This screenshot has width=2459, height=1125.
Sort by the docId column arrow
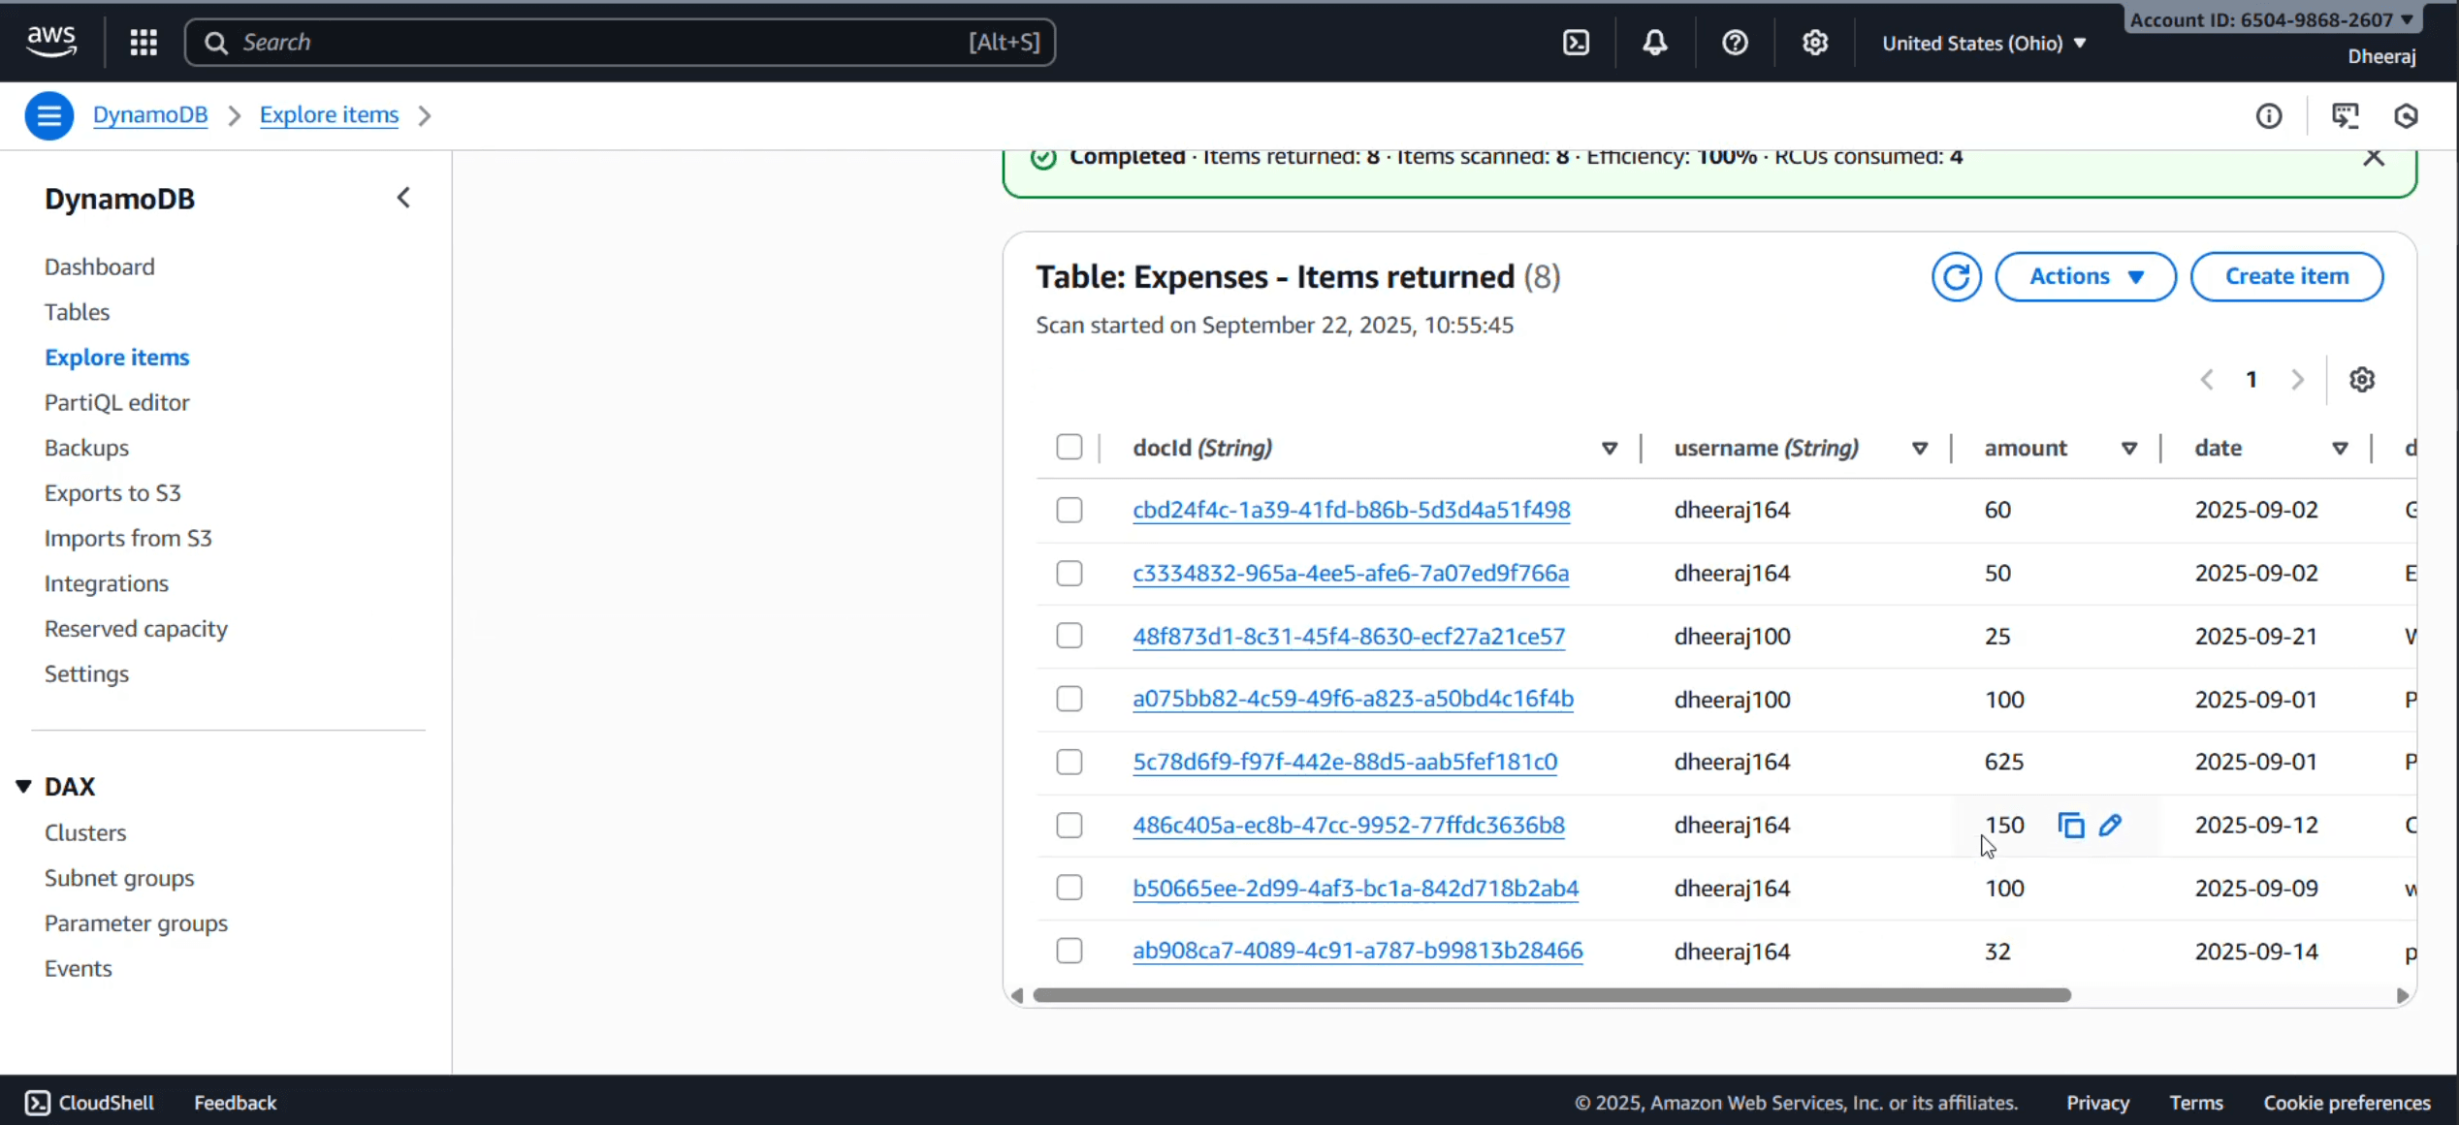(1610, 449)
